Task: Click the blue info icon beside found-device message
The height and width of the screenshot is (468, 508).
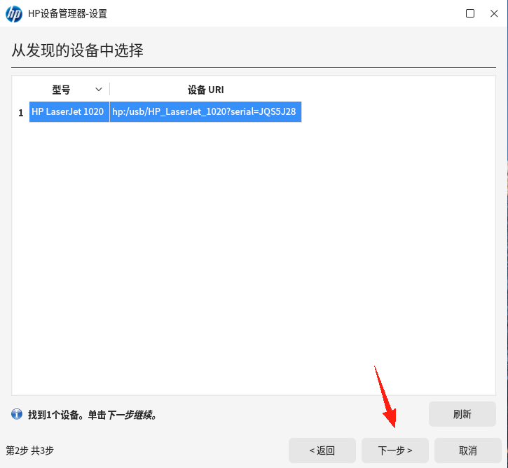Action: click(17, 414)
